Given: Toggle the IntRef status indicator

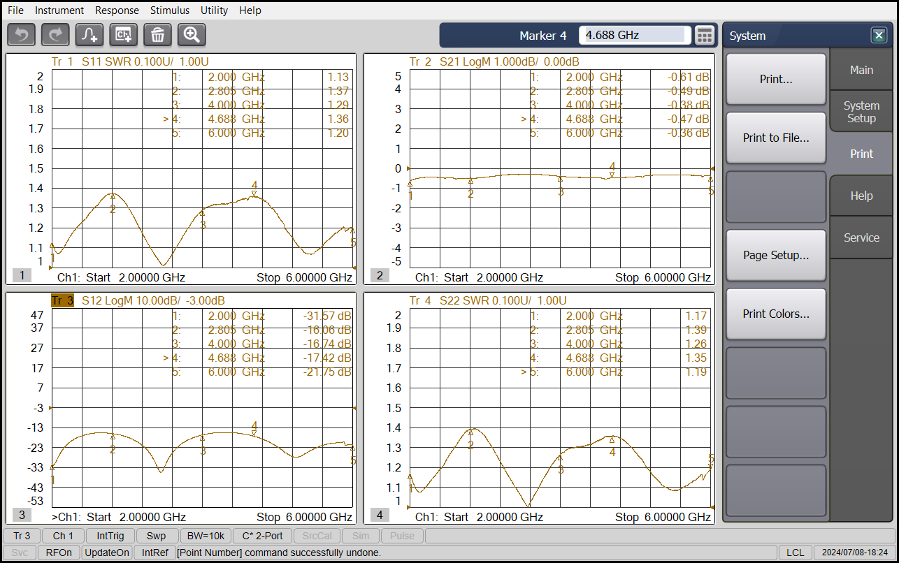Looking at the screenshot, I should [x=154, y=553].
